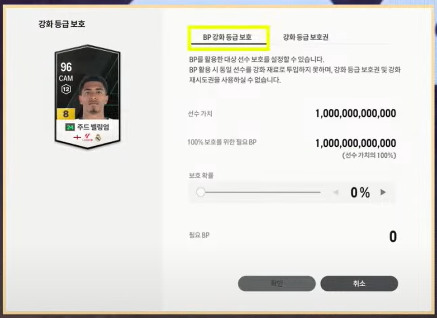Click the middle of the 보호 확률 slider track
437x318 pixels.
coord(261,192)
